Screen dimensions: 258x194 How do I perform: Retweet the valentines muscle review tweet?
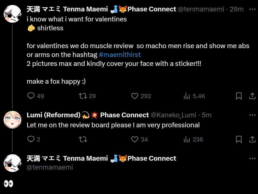click(83, 96)
